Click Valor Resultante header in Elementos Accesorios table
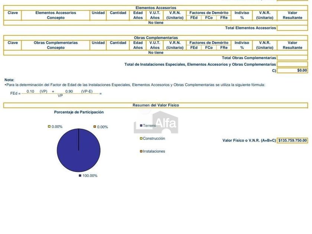Viewport: 312px width, 234px height. pyautogui.click(x=292, y=15)
